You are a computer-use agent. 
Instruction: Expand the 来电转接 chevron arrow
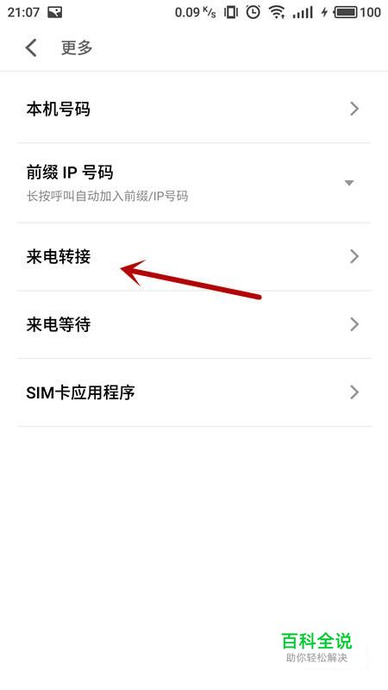(x=354, y=256)
